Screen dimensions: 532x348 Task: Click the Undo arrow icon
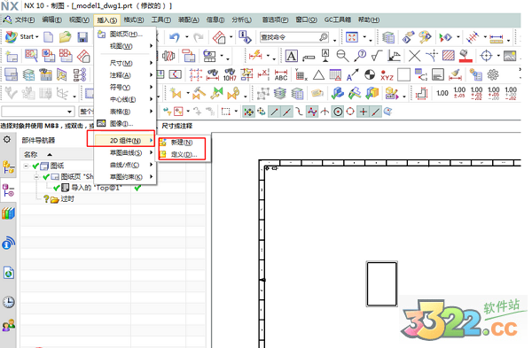pyautogui.click(x=174, y=37)
